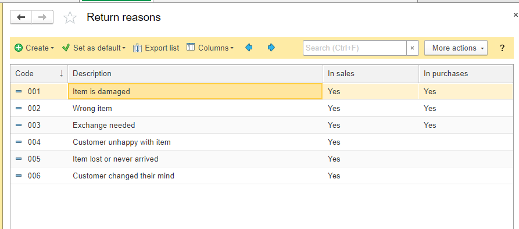
Task: Open the Create dropdown
Action: (x=34, y=48)
